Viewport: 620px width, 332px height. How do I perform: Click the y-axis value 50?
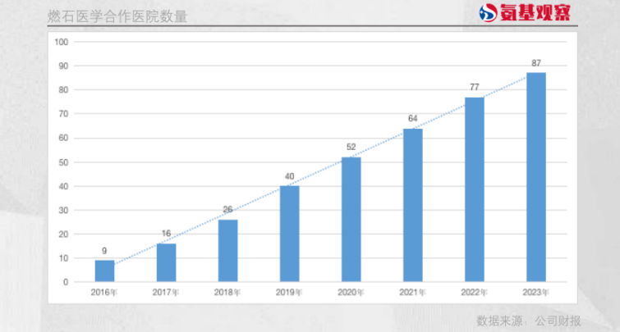tap(62, 161)
